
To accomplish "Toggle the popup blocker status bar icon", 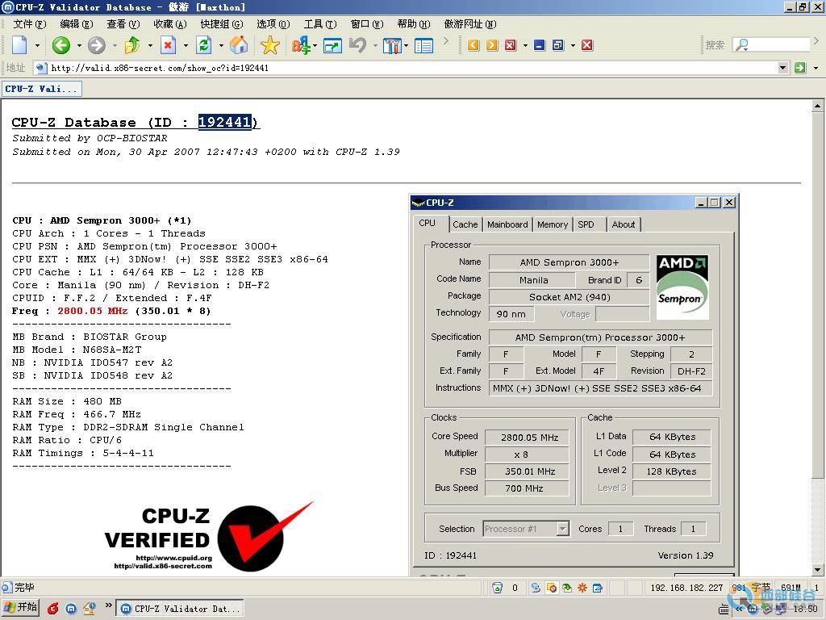I will 552,588.
